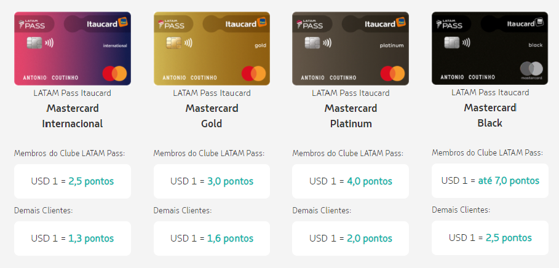
Task: Select the Platinum card image
Action: 351,49
